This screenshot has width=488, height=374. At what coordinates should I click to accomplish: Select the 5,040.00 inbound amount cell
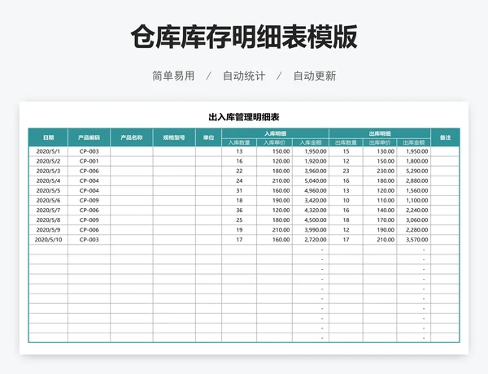pyautogui.click(x=311, y=180)
